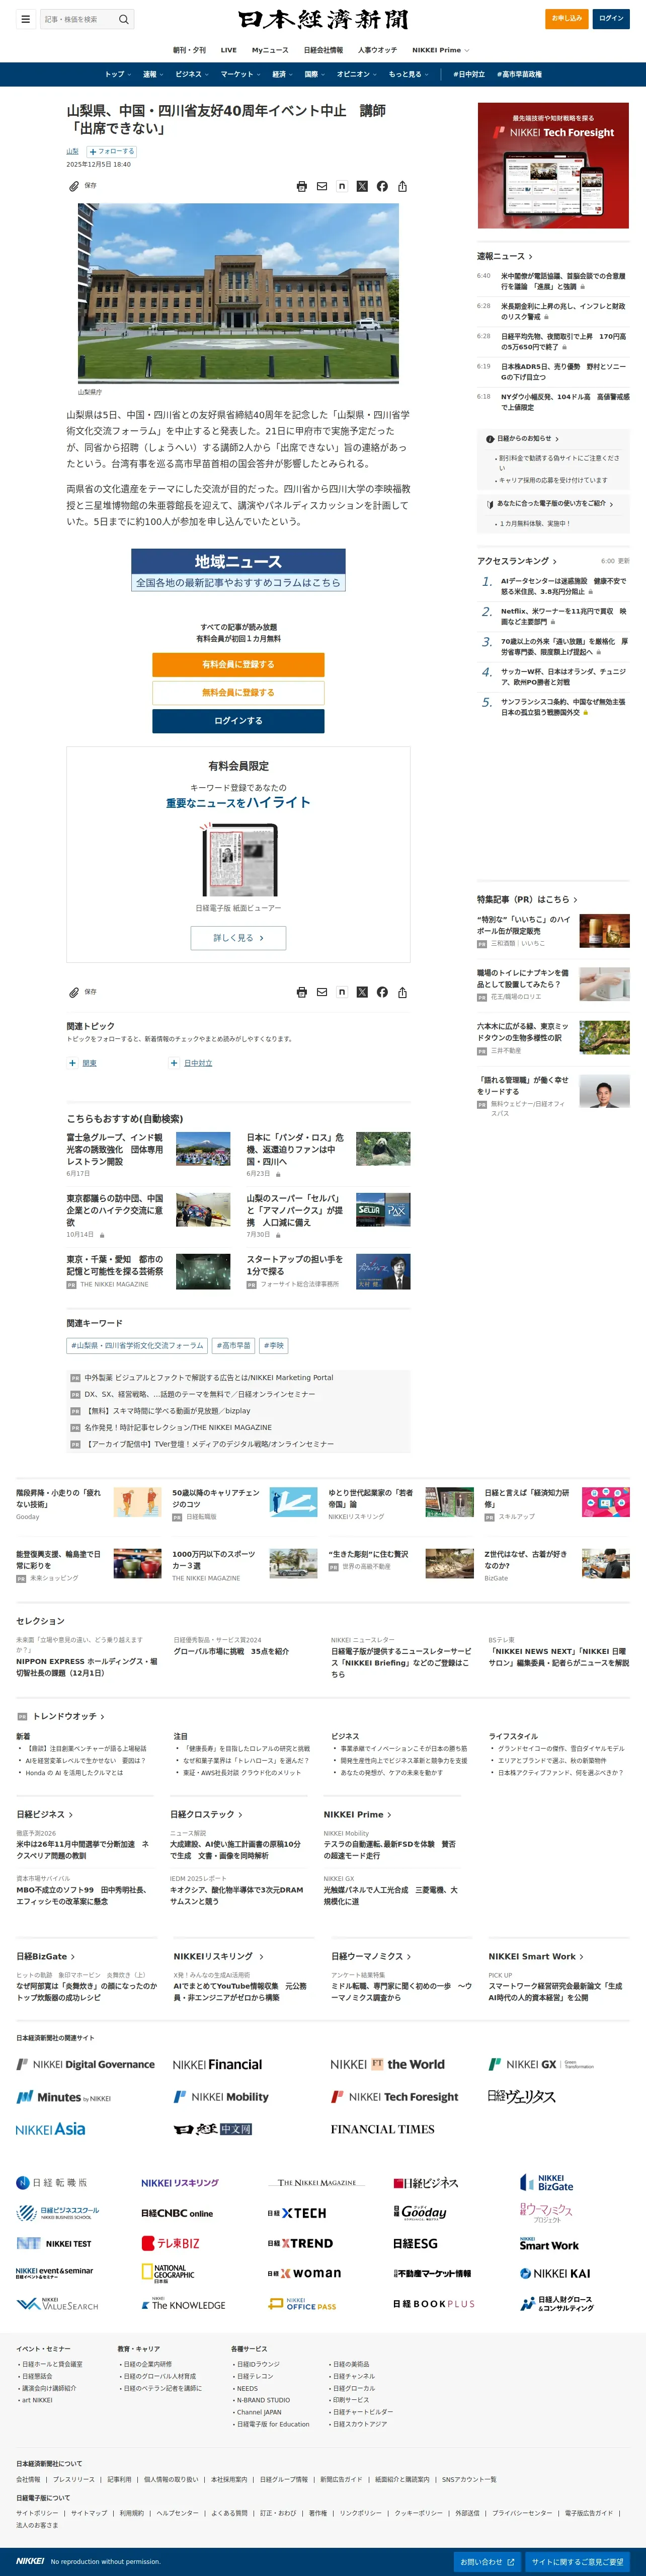The width and height of the screenshot is (646, 2576).
Task: Open the NIKKEI Mobility logo link
Action: pos(221,2096)
